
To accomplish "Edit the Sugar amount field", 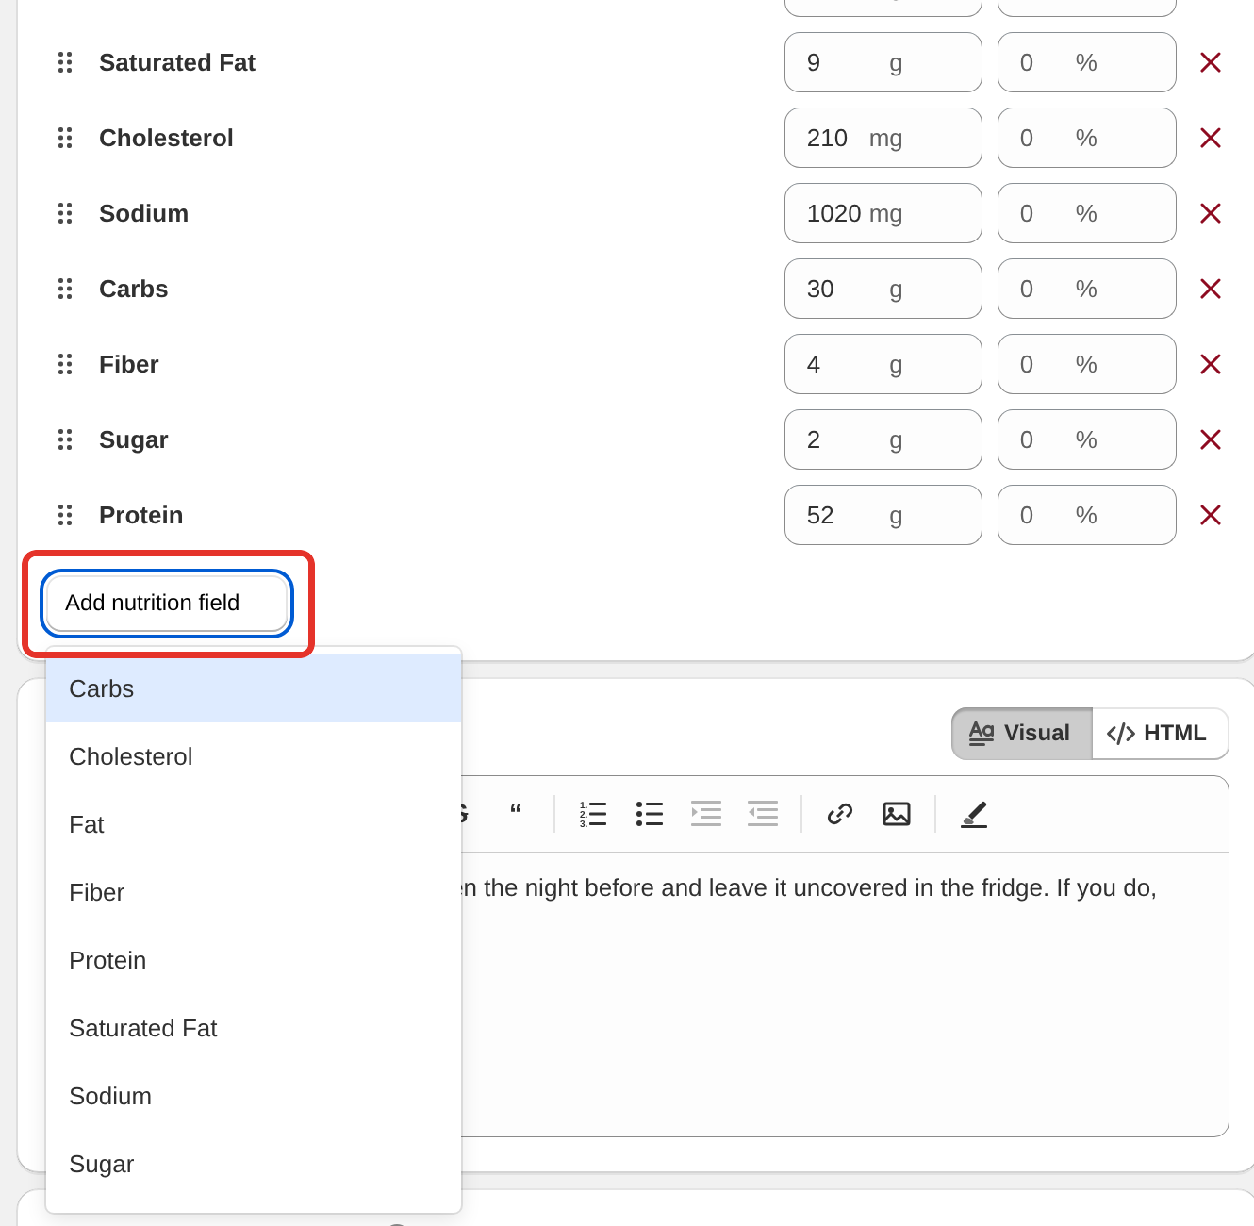I will click(x=883, y=439).
